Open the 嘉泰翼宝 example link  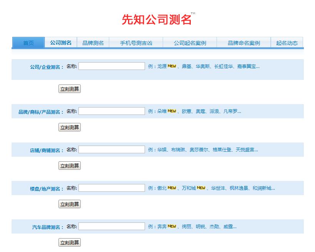pos(247,66)
